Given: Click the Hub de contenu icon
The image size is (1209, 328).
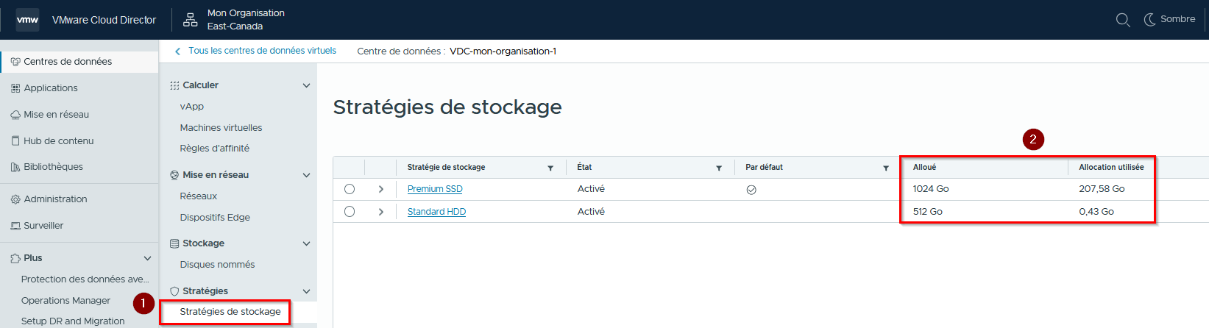Looking at the screenshot, I should point(15,141).
